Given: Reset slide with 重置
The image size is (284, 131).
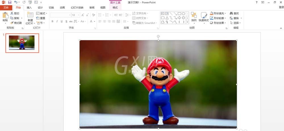Looking at the screenshot, I should [x=41, y=18].
